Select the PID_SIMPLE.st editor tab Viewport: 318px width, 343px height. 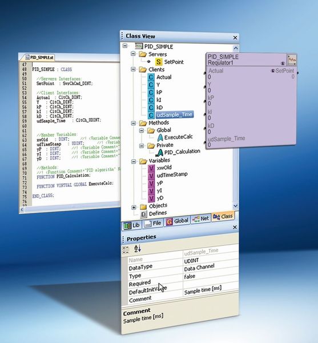[x=39, y=57]
